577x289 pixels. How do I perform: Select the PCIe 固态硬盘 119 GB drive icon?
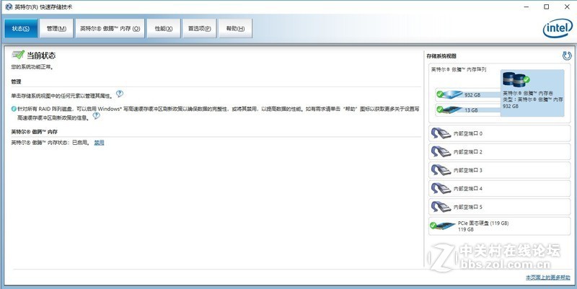(443, 226)
